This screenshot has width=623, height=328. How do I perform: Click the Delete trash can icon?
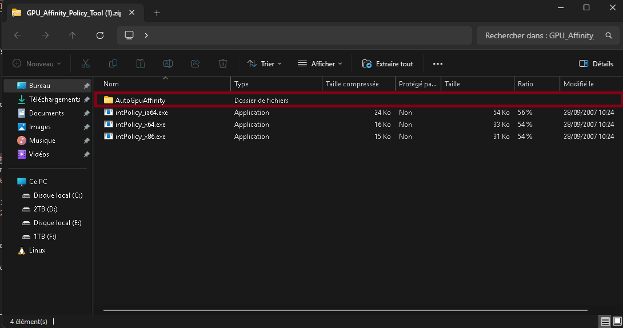pos(223,63)
